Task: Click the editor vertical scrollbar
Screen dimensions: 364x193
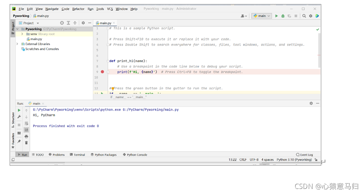Action: coord(319,50)
